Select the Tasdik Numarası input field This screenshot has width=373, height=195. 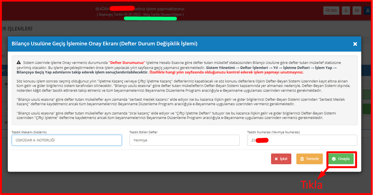pos(302,140)
